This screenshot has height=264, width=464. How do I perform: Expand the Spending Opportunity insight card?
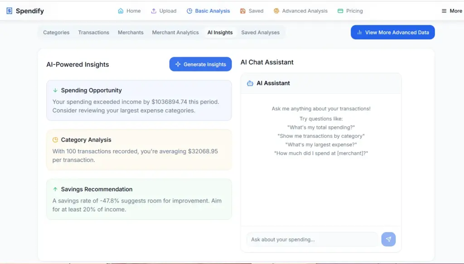point(139,100)
